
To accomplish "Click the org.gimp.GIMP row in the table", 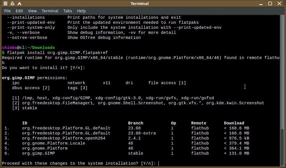I will pyautogui.click(x=39, y=153).
